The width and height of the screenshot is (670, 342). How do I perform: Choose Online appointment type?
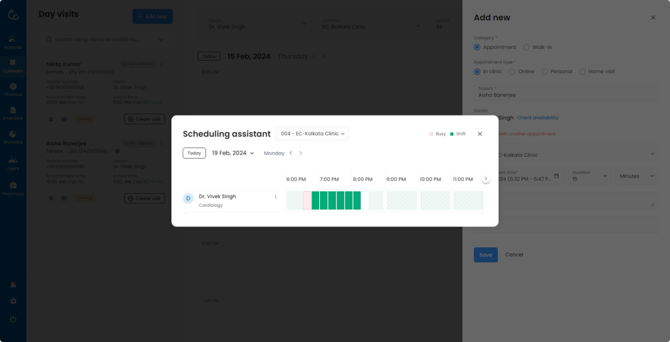(x=512, y=72)
